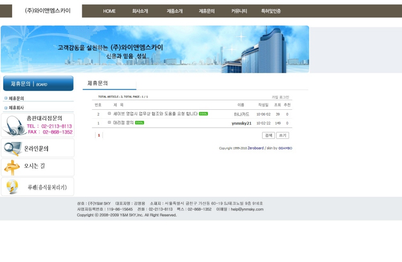The width and height of the screenshot is (402, 262).
Task: Select the 제휴회사 sidebar bullet item
Action: (x=16, y=108)
